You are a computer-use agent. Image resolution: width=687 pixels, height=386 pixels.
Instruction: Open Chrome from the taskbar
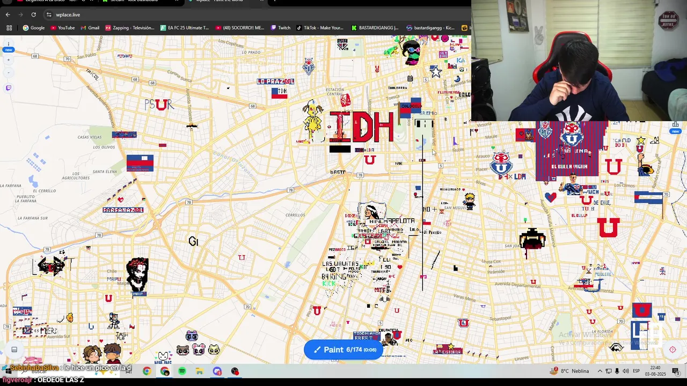point(147,371)
